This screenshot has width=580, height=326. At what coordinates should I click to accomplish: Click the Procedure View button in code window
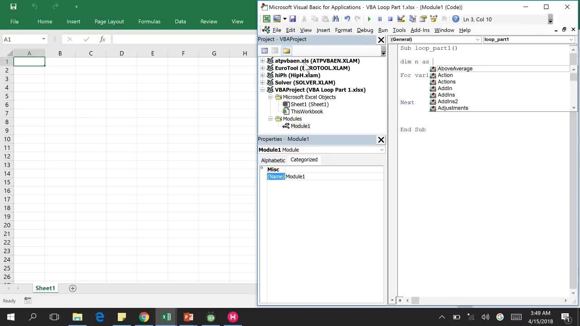click(392, 300)
